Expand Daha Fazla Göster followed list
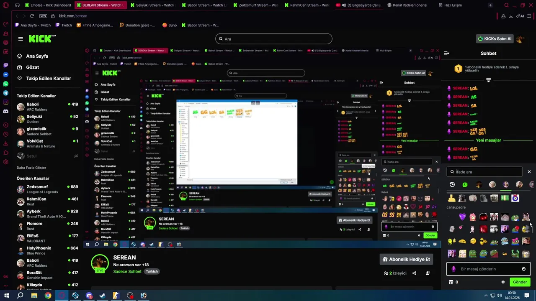This screenshot has width=536, height=301. [x=31, y=168]
